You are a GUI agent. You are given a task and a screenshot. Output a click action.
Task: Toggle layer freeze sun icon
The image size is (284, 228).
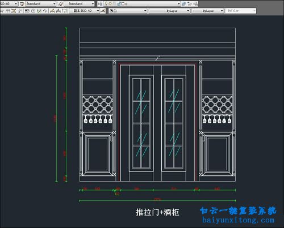pyautogui.click(x=110, y=3)
